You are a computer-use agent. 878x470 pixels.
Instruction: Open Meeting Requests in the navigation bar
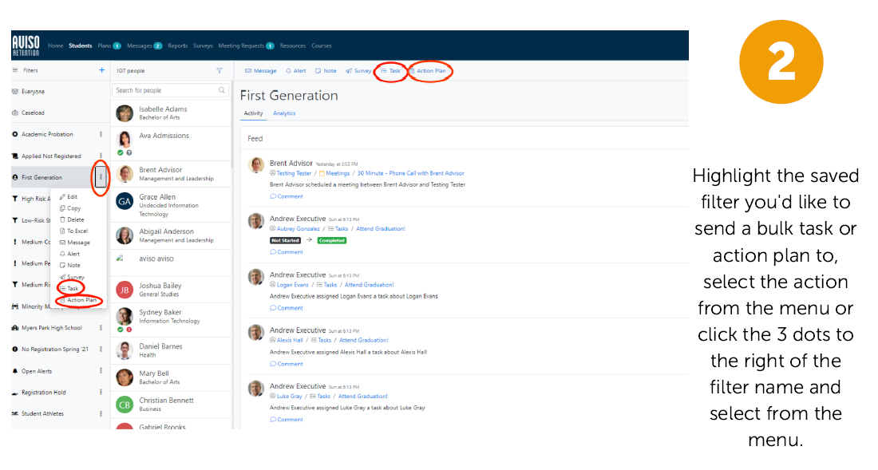click(x=246, y=45)
